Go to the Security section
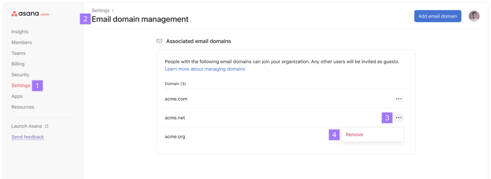491x179 pixels. (x=20, y=75)
